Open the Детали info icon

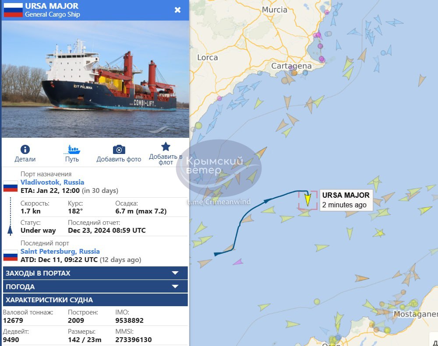pos(25,149)
